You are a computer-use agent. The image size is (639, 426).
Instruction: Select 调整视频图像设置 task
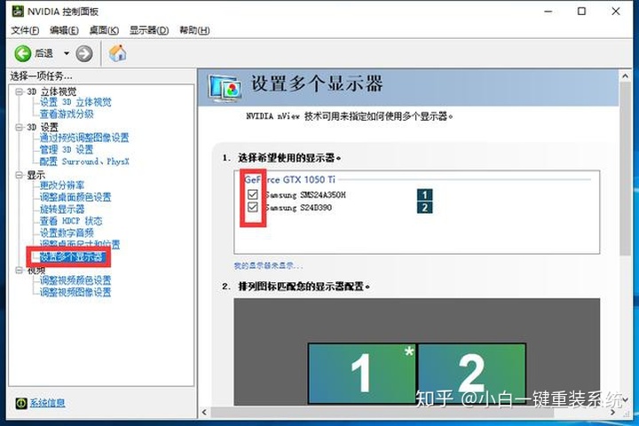[75, 292]
